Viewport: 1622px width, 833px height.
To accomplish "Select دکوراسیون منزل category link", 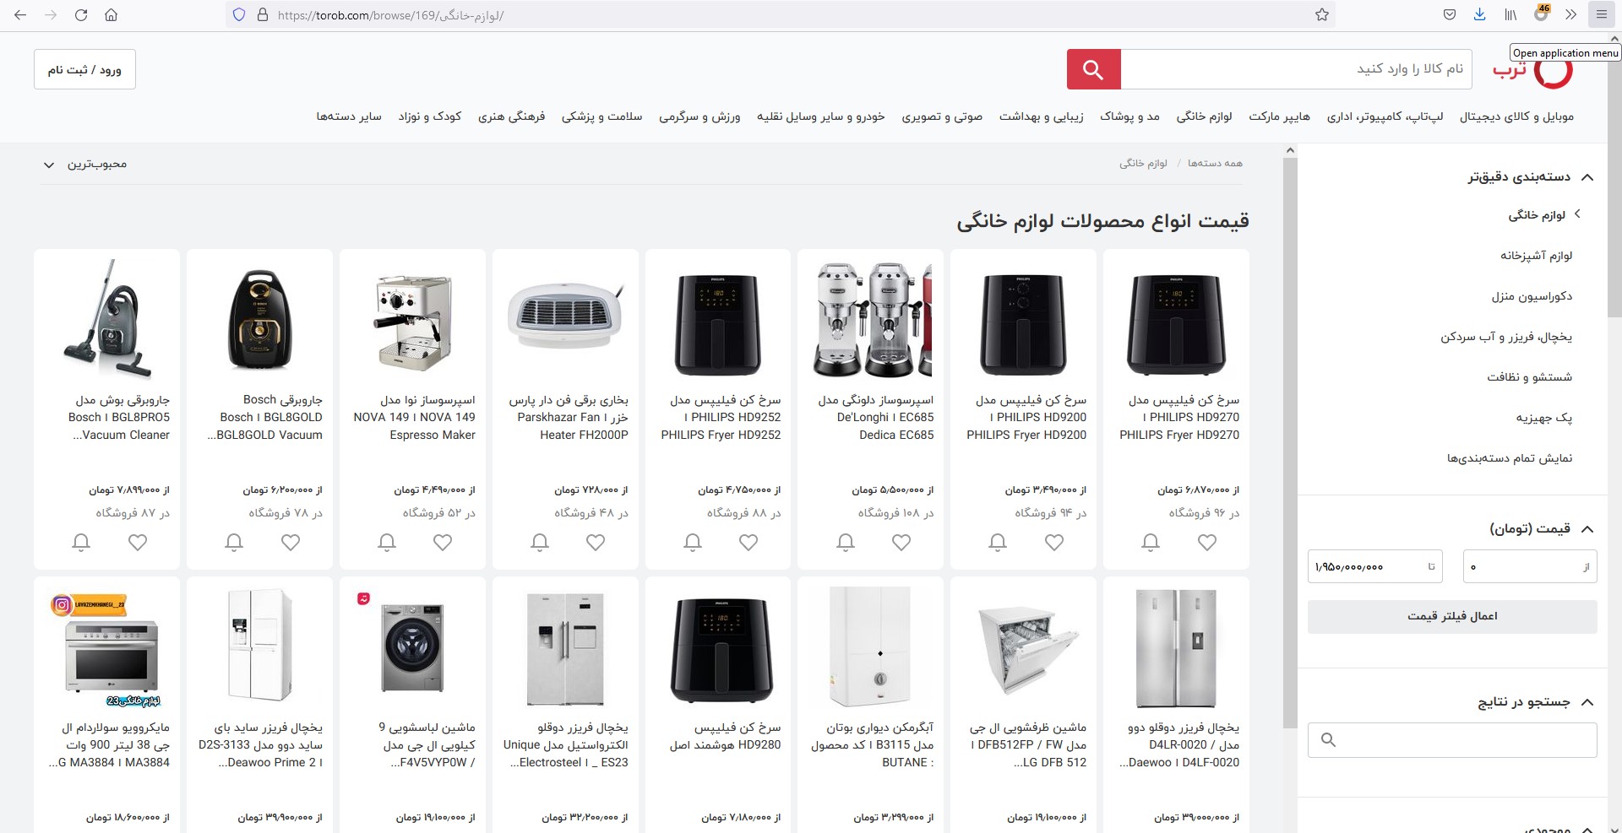I will click(x=1532, y=296).
